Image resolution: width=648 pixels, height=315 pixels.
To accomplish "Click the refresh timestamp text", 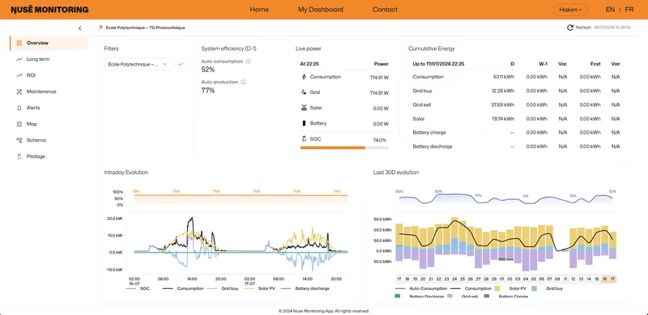I will pos(612,28).
